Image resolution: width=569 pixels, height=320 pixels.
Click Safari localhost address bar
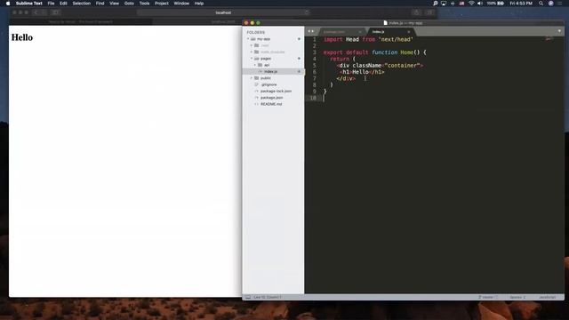click(223, 12)
